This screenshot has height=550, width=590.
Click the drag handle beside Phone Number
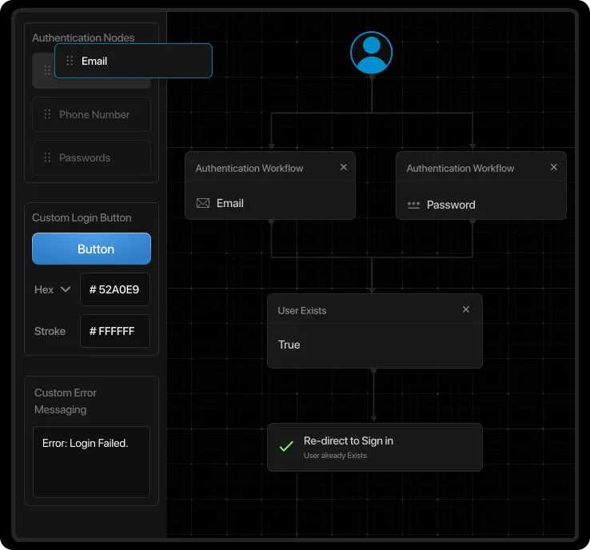coord(47,114)
